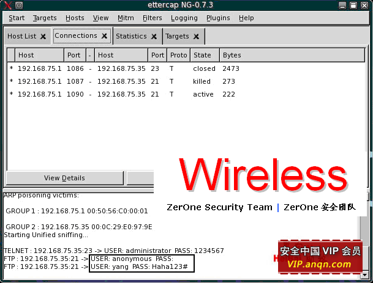
Task: Click the FTP yang user log line
Action: (x=96, y=266)
